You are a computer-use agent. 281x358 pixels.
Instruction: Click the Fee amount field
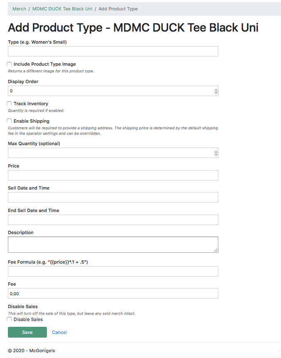click(x=113, y=294)
